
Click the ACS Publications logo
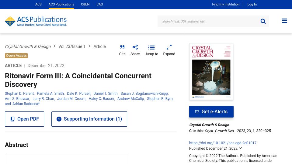pos(36,21)
